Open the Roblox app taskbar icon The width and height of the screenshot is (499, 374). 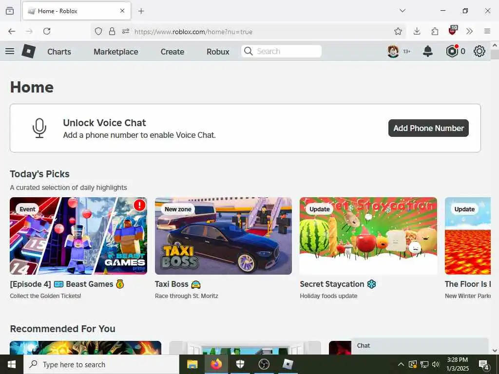pyautogui.click(x=288, y=364)
